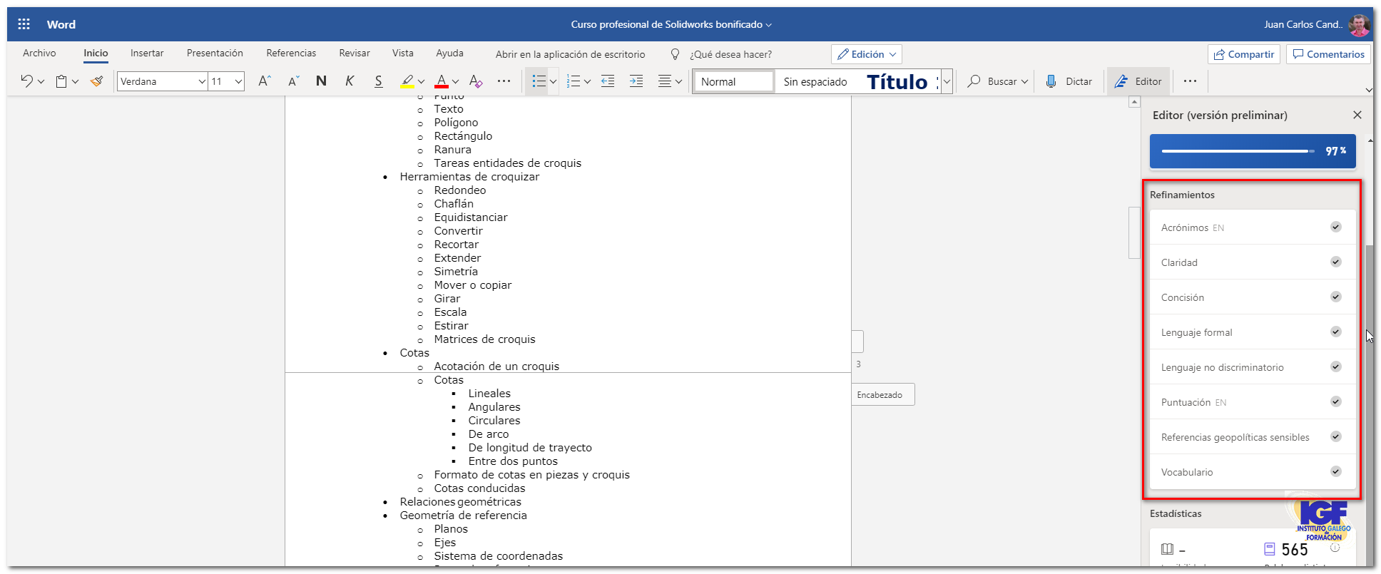Open the Verdana font name dropdown
Viewport: 1381px width, 574px height.
coord(201,82)
